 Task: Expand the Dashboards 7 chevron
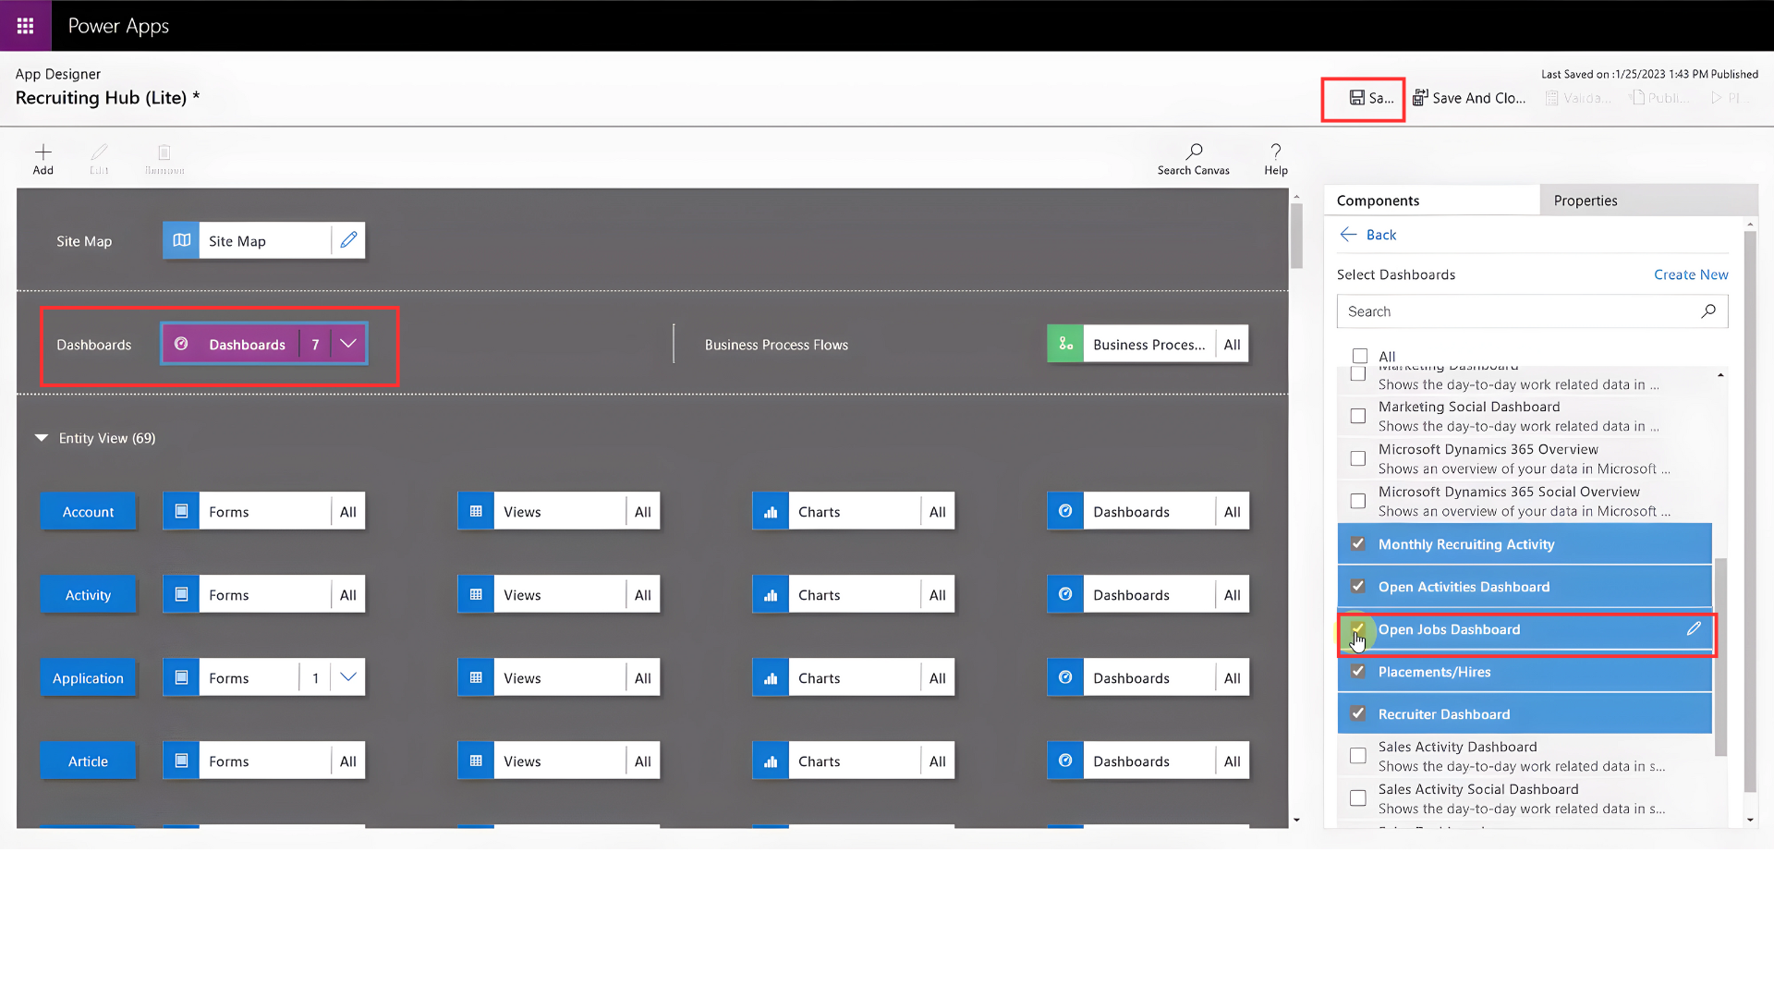coord(348,344)
